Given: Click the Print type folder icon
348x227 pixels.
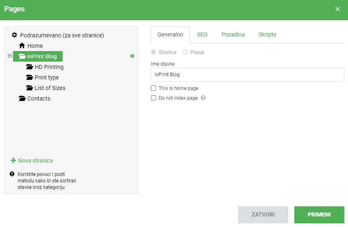Looking at the screenshot, I should (30, 77).
